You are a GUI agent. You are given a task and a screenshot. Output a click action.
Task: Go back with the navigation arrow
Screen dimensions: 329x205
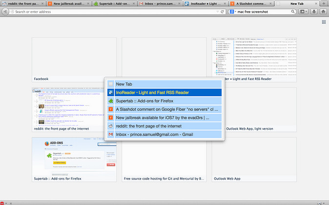point(5,12)
